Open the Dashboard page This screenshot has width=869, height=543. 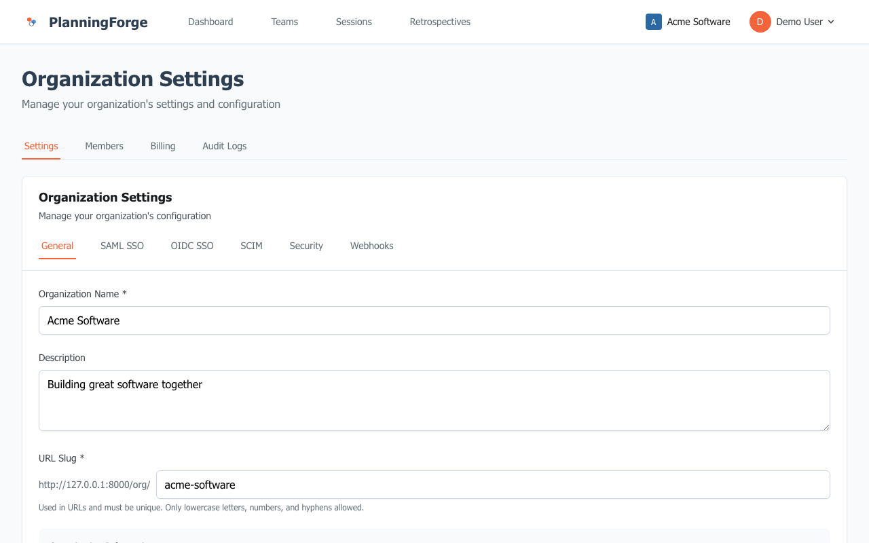pyautogui.click(x=210, y=22)
